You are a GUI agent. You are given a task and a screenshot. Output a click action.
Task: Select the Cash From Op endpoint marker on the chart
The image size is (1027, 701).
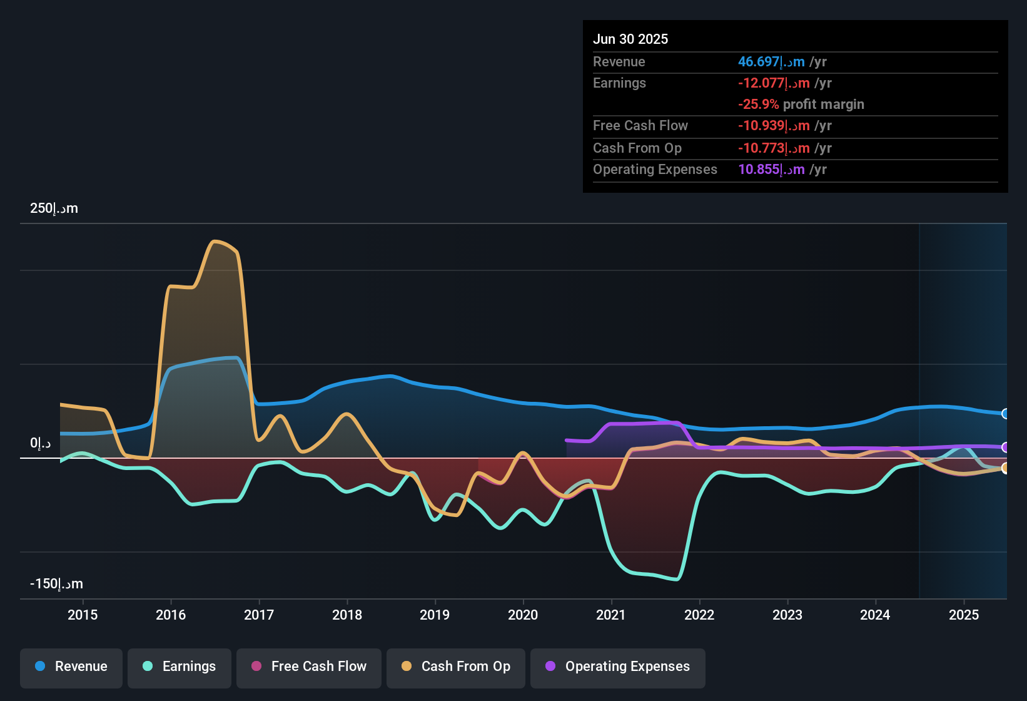coord(1006,468)
